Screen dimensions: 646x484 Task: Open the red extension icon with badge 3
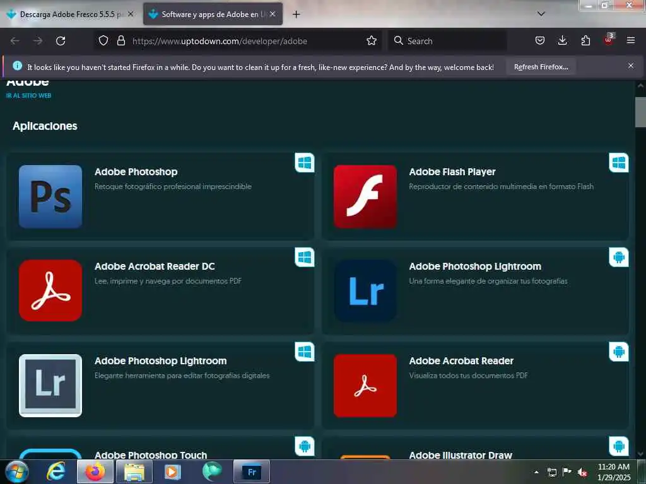[x=609, y=40]
